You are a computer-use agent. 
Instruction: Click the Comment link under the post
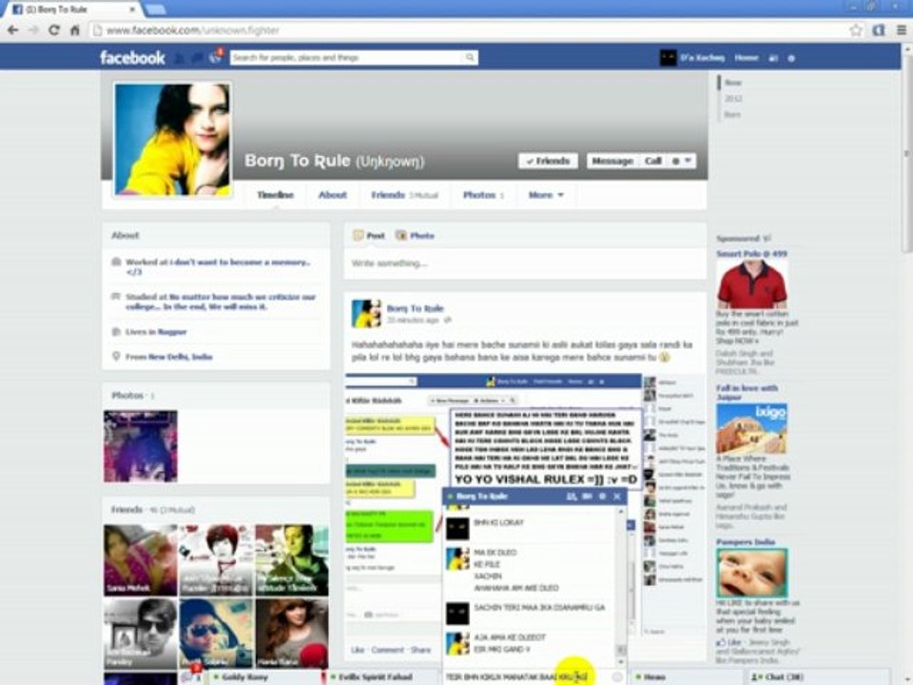tap(387, 650)
